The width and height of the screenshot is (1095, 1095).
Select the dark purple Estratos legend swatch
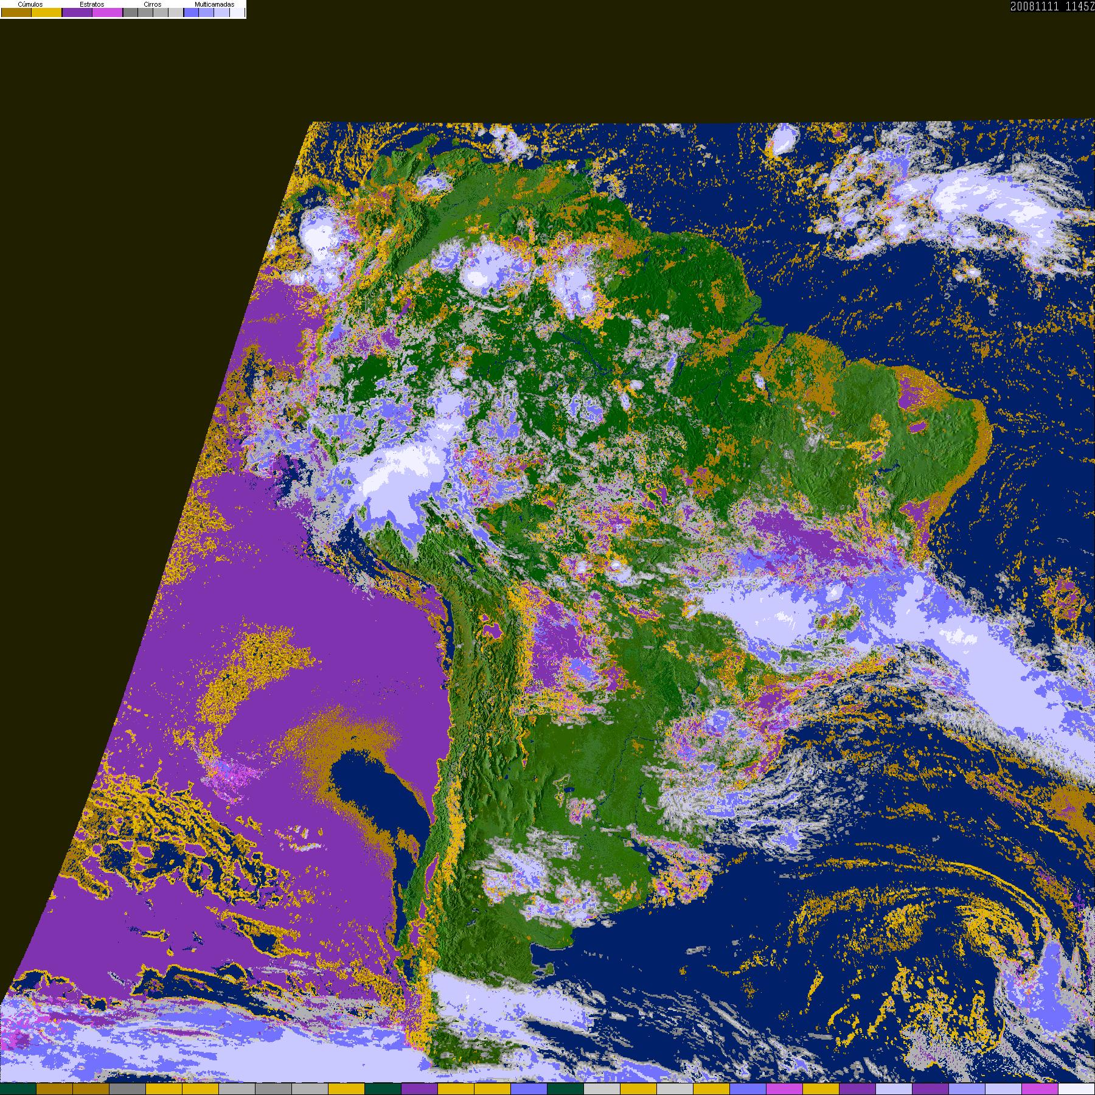(x=77, y=12)
